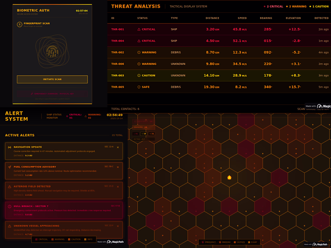Click Warning swatch in hex map legend
Viewport: 331px width, 248px height.
pos(220,242)
